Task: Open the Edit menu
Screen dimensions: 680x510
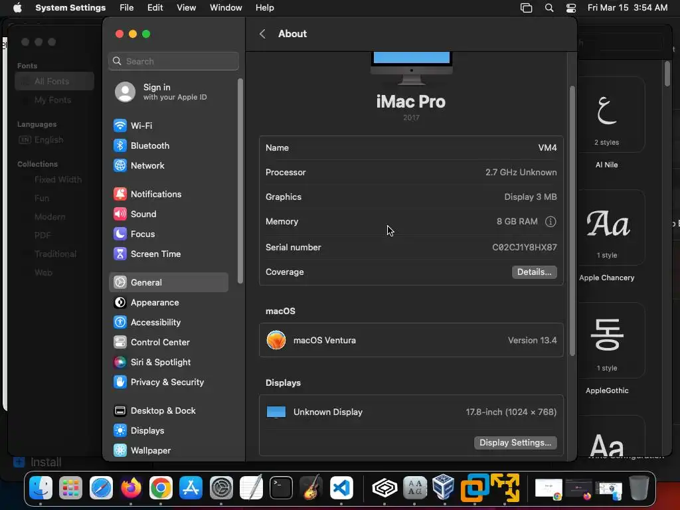Action: tap(155, 8)
